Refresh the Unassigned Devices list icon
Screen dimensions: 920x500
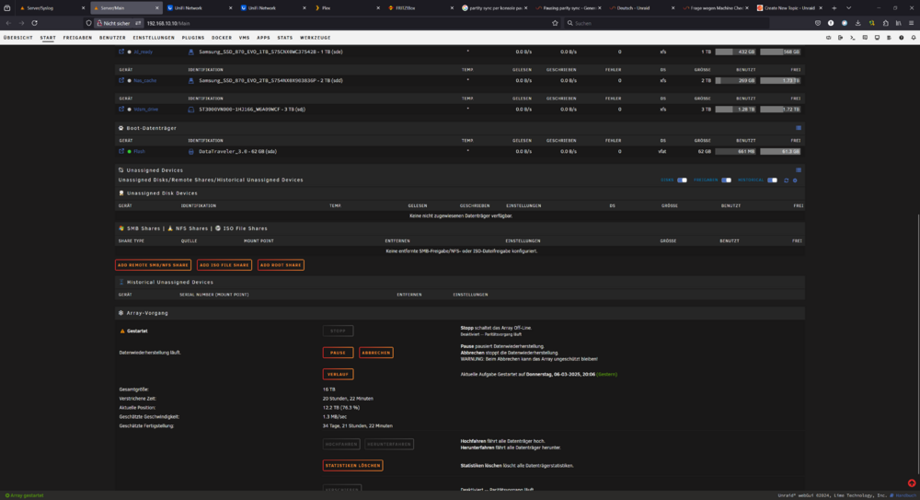pyautogui.click(x=787, y=180)
